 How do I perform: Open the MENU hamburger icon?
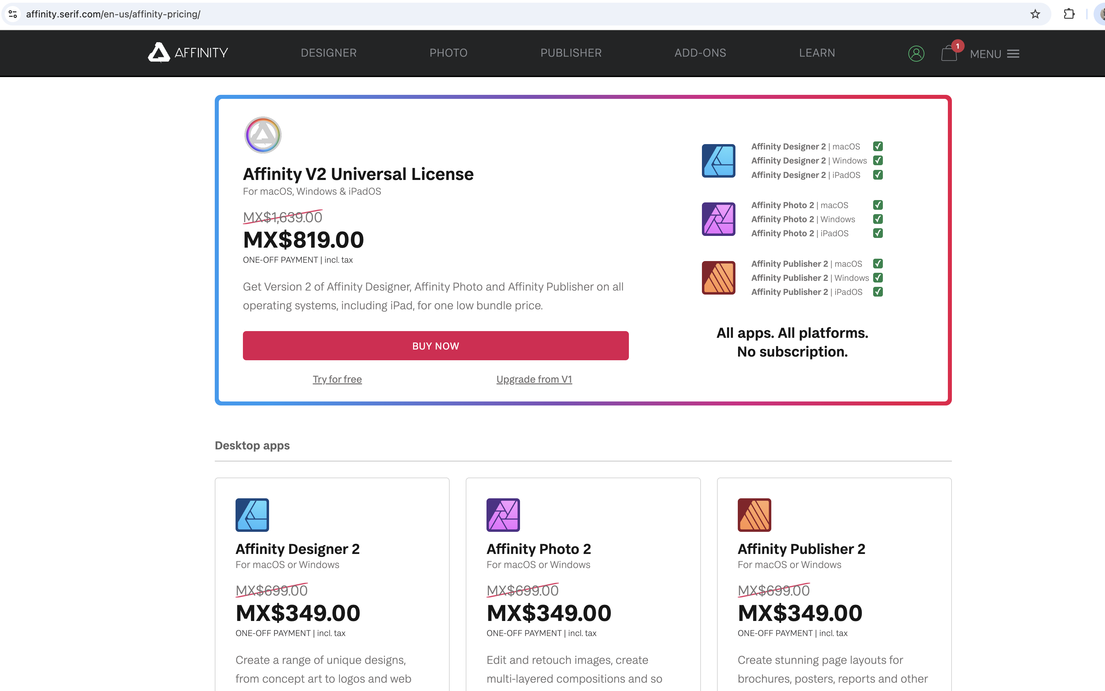pyautogui.click(x=1013, y=54)
